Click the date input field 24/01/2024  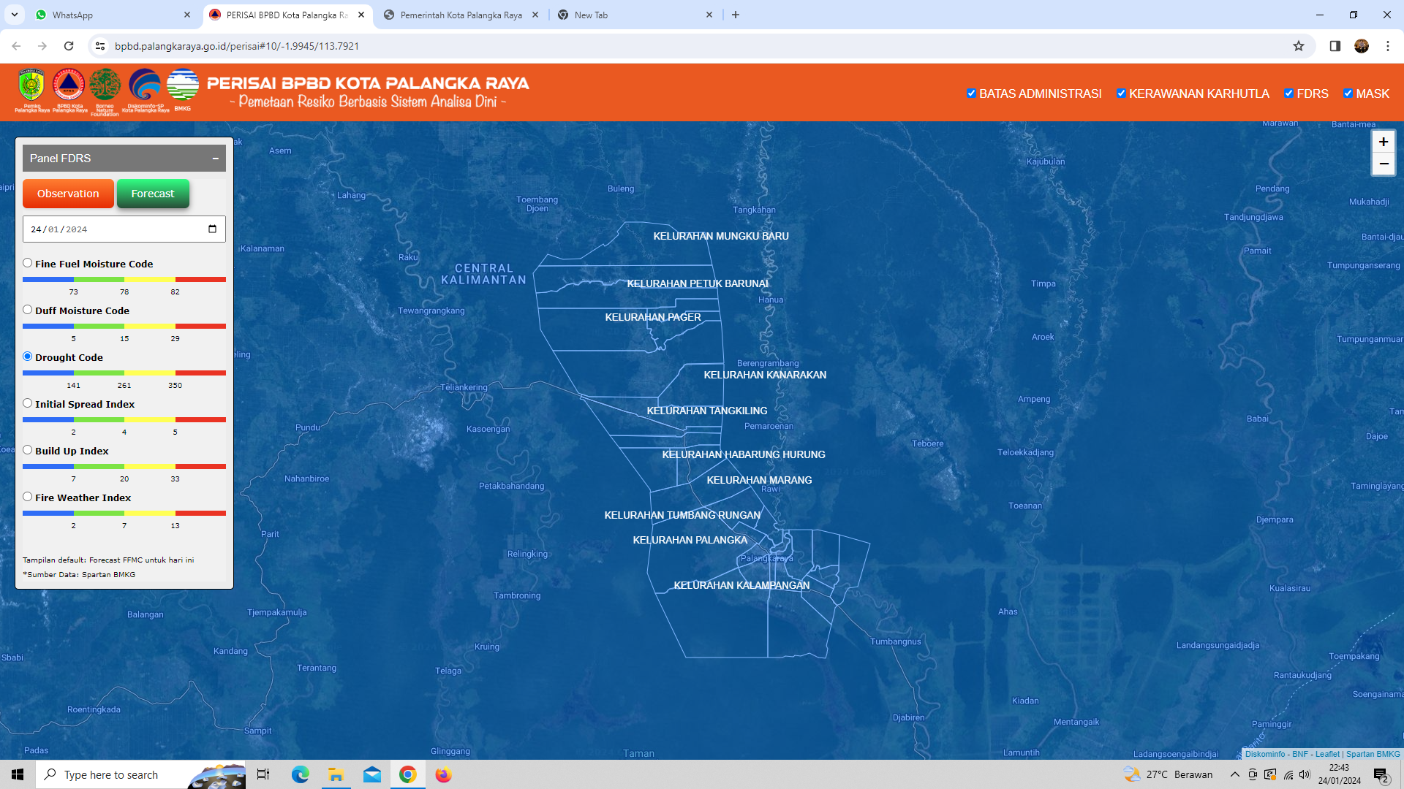[x=124, y=229]
